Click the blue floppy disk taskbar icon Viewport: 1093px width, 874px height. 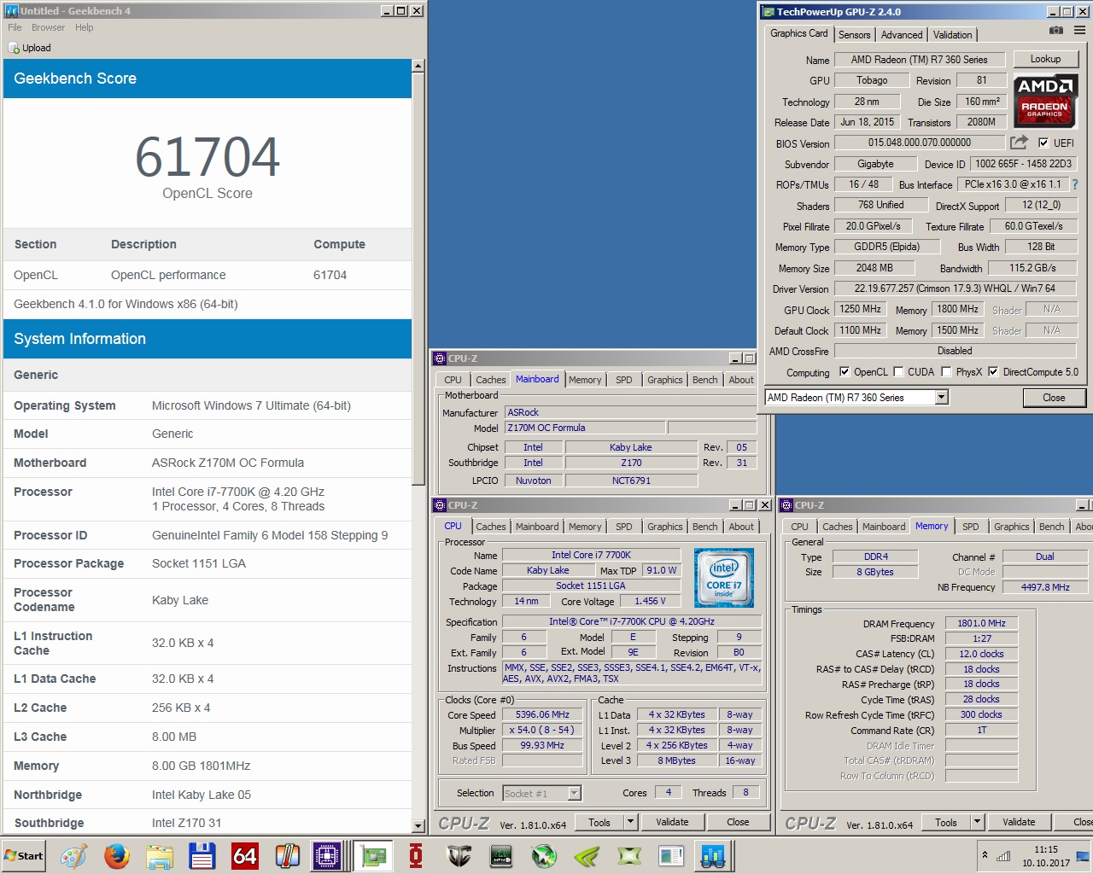(202, 856)
